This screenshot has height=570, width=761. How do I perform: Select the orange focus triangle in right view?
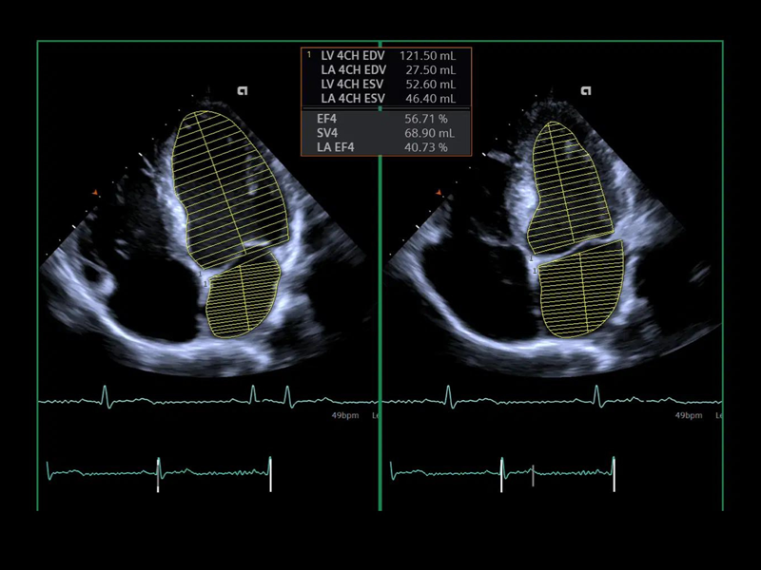(439, 193)
